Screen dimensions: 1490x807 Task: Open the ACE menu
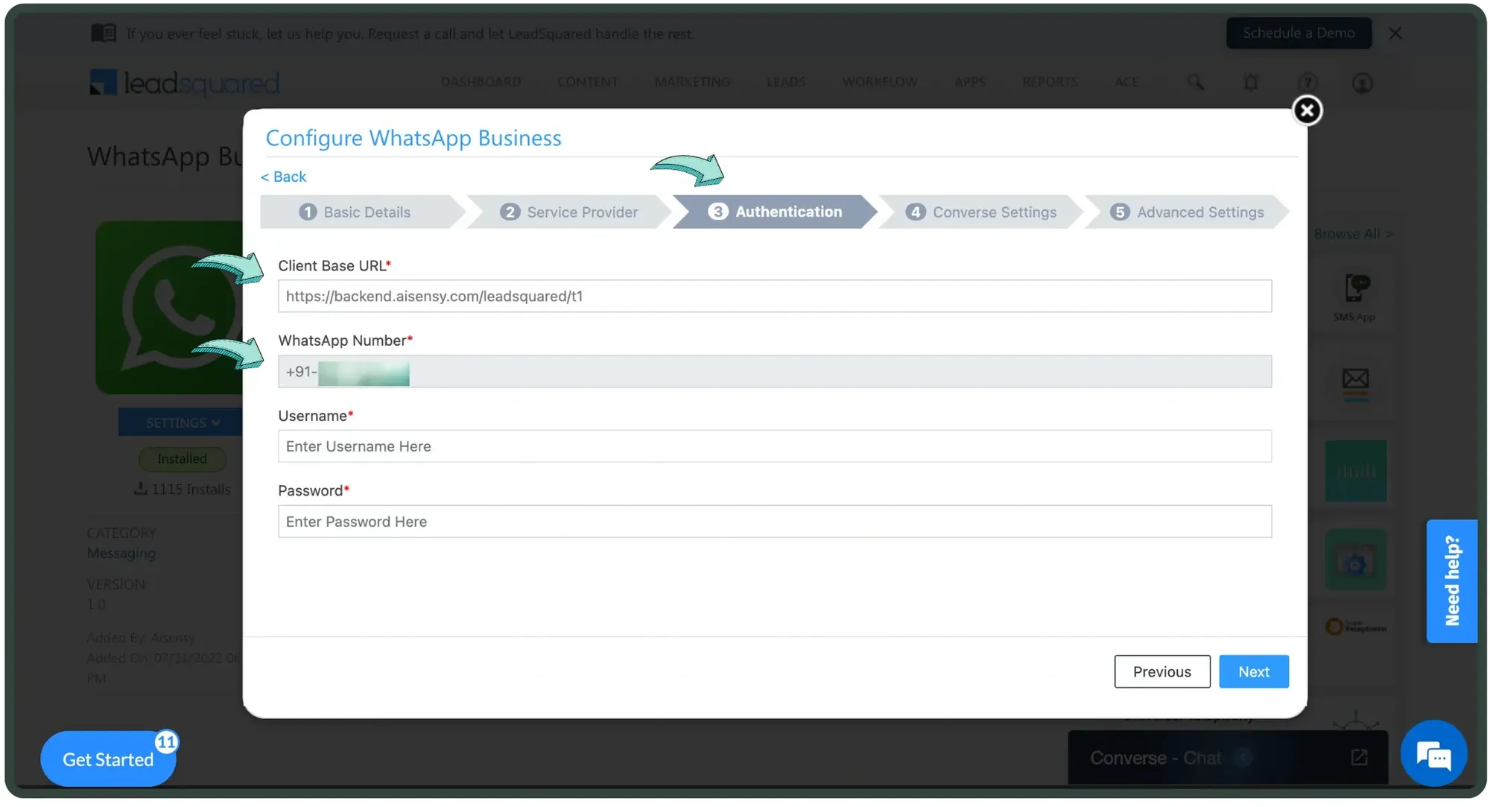[x=1126, y=82]
